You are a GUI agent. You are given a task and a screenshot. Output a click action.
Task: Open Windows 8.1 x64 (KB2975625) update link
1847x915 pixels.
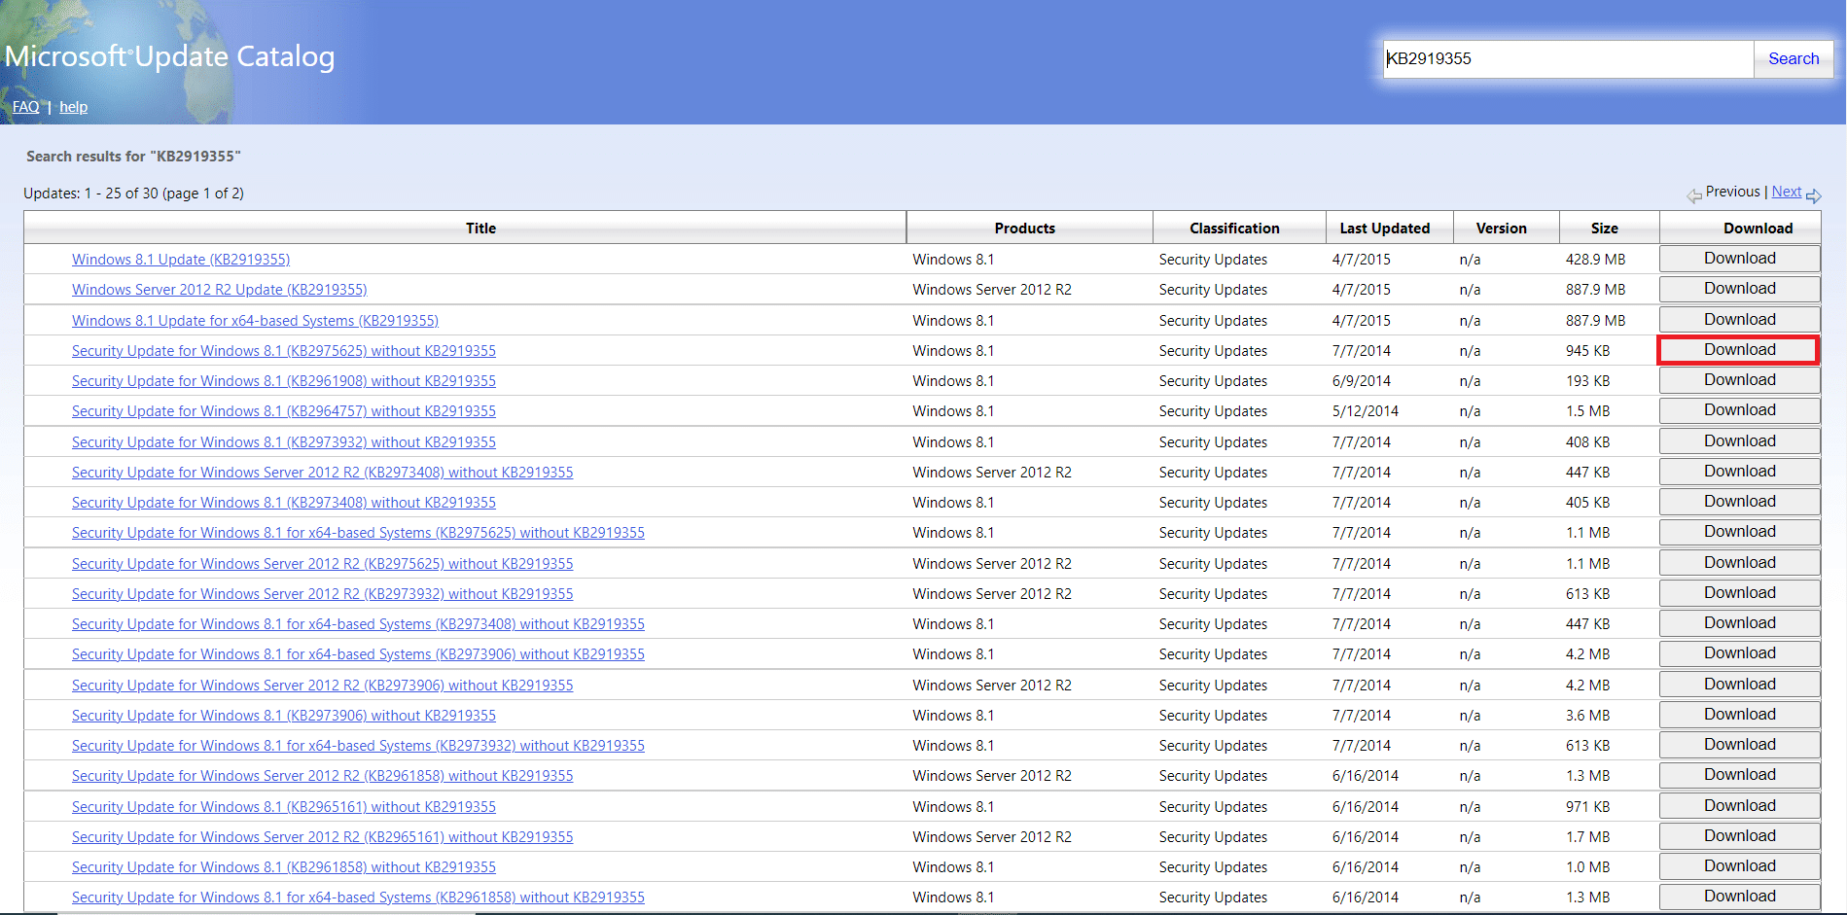[x=358, y=533]
